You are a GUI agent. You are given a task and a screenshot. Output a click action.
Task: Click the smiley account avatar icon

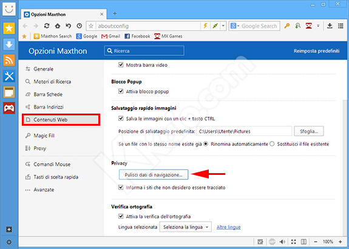9,9
